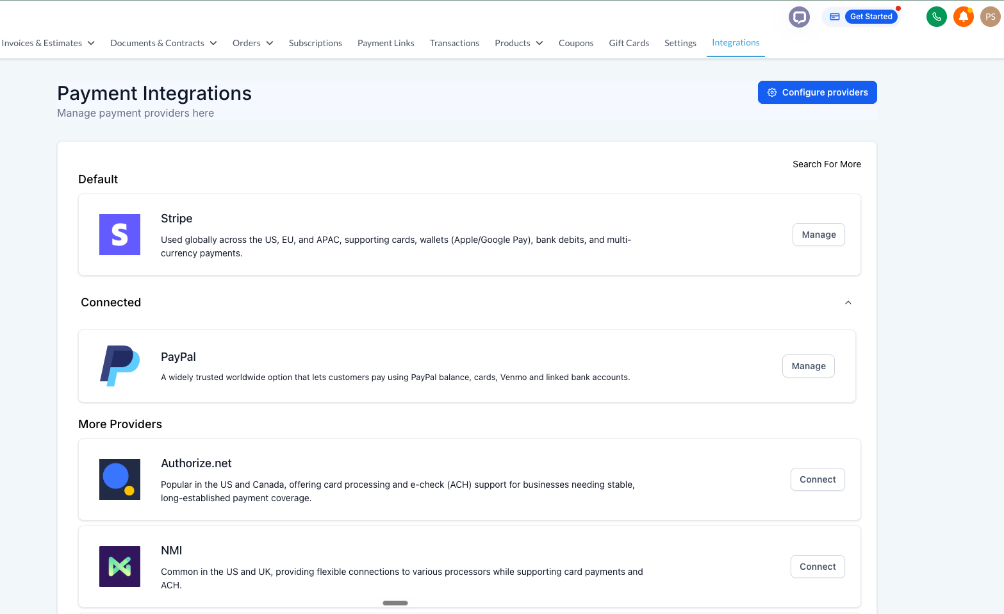
Task: Click the NMI logo icon
Action: coord(120,567)
